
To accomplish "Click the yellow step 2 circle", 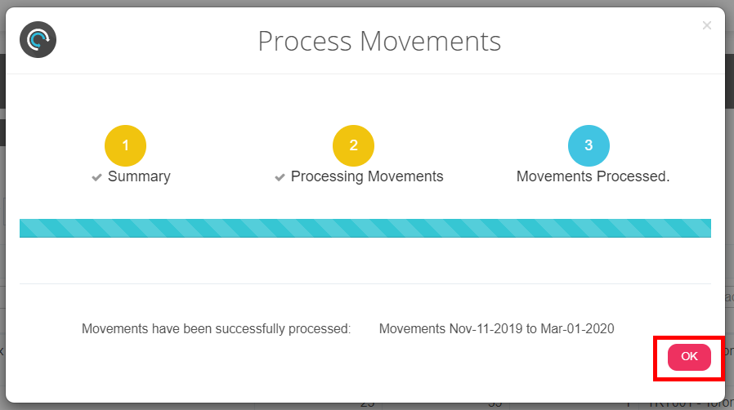I will tap(353, 146).
